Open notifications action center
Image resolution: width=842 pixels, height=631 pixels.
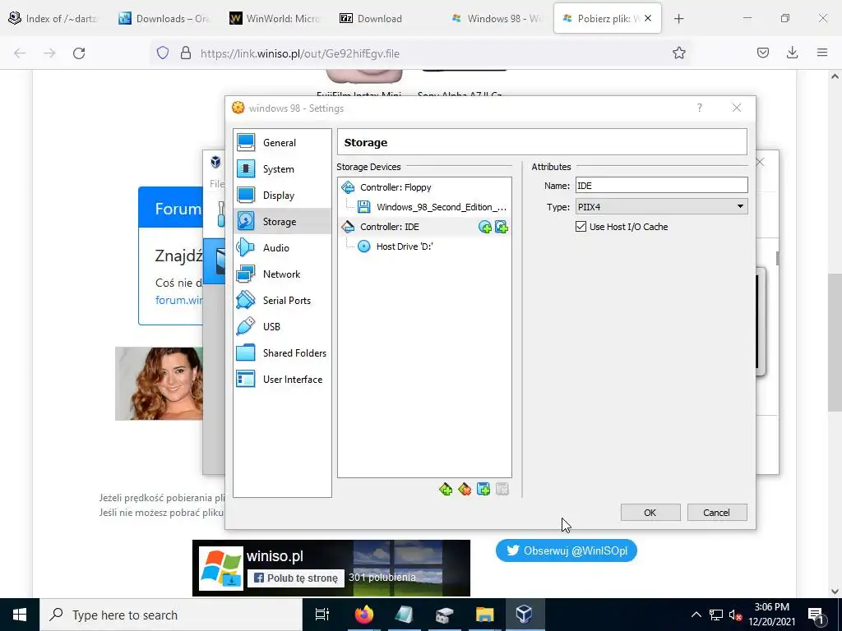[817, 615]
